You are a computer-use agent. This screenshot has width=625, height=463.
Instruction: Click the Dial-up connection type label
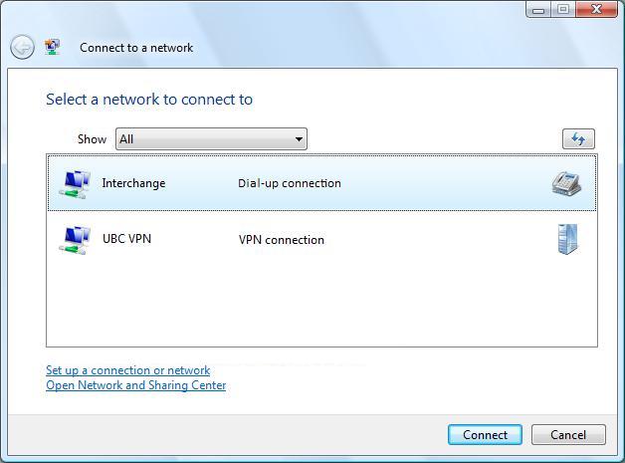289,183
